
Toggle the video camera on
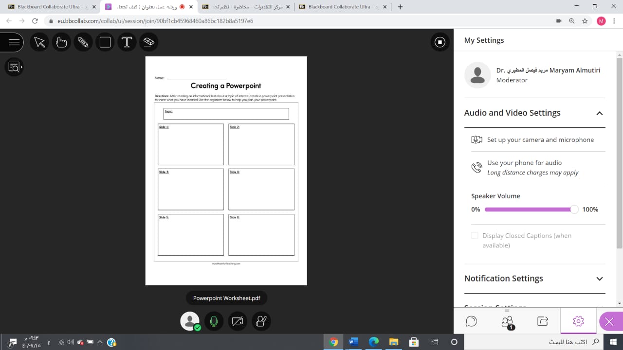(238, 321)
